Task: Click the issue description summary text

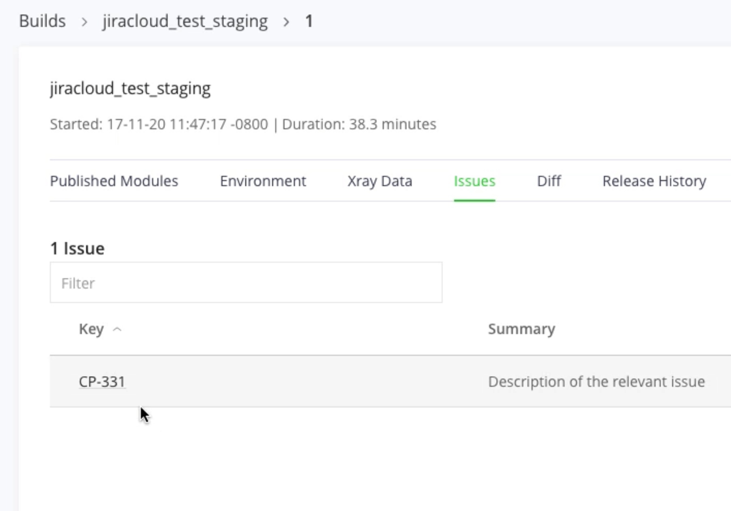Action: click(x=596, y=381)
